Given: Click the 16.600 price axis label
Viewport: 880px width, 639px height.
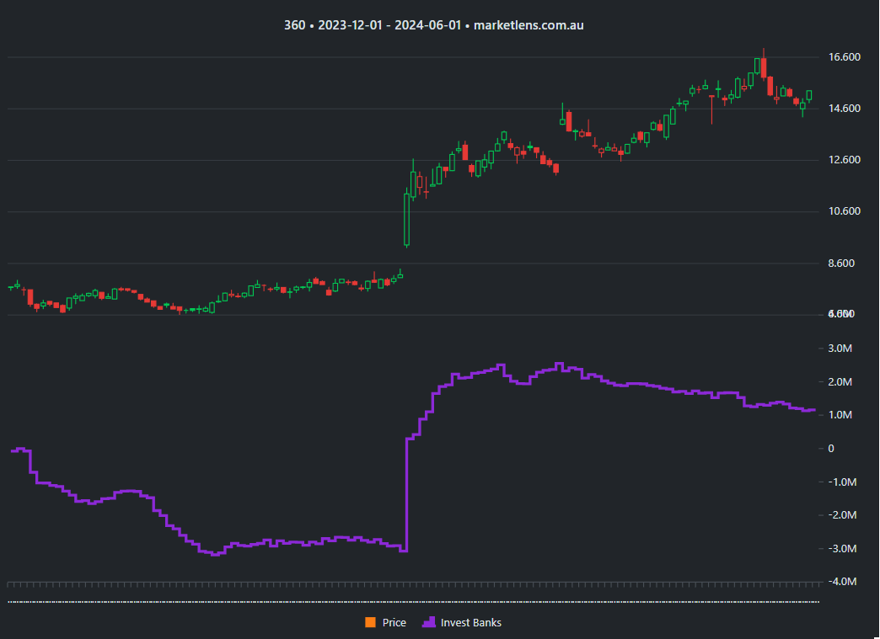Looking at the screenshot, I should tap(843, 57).
